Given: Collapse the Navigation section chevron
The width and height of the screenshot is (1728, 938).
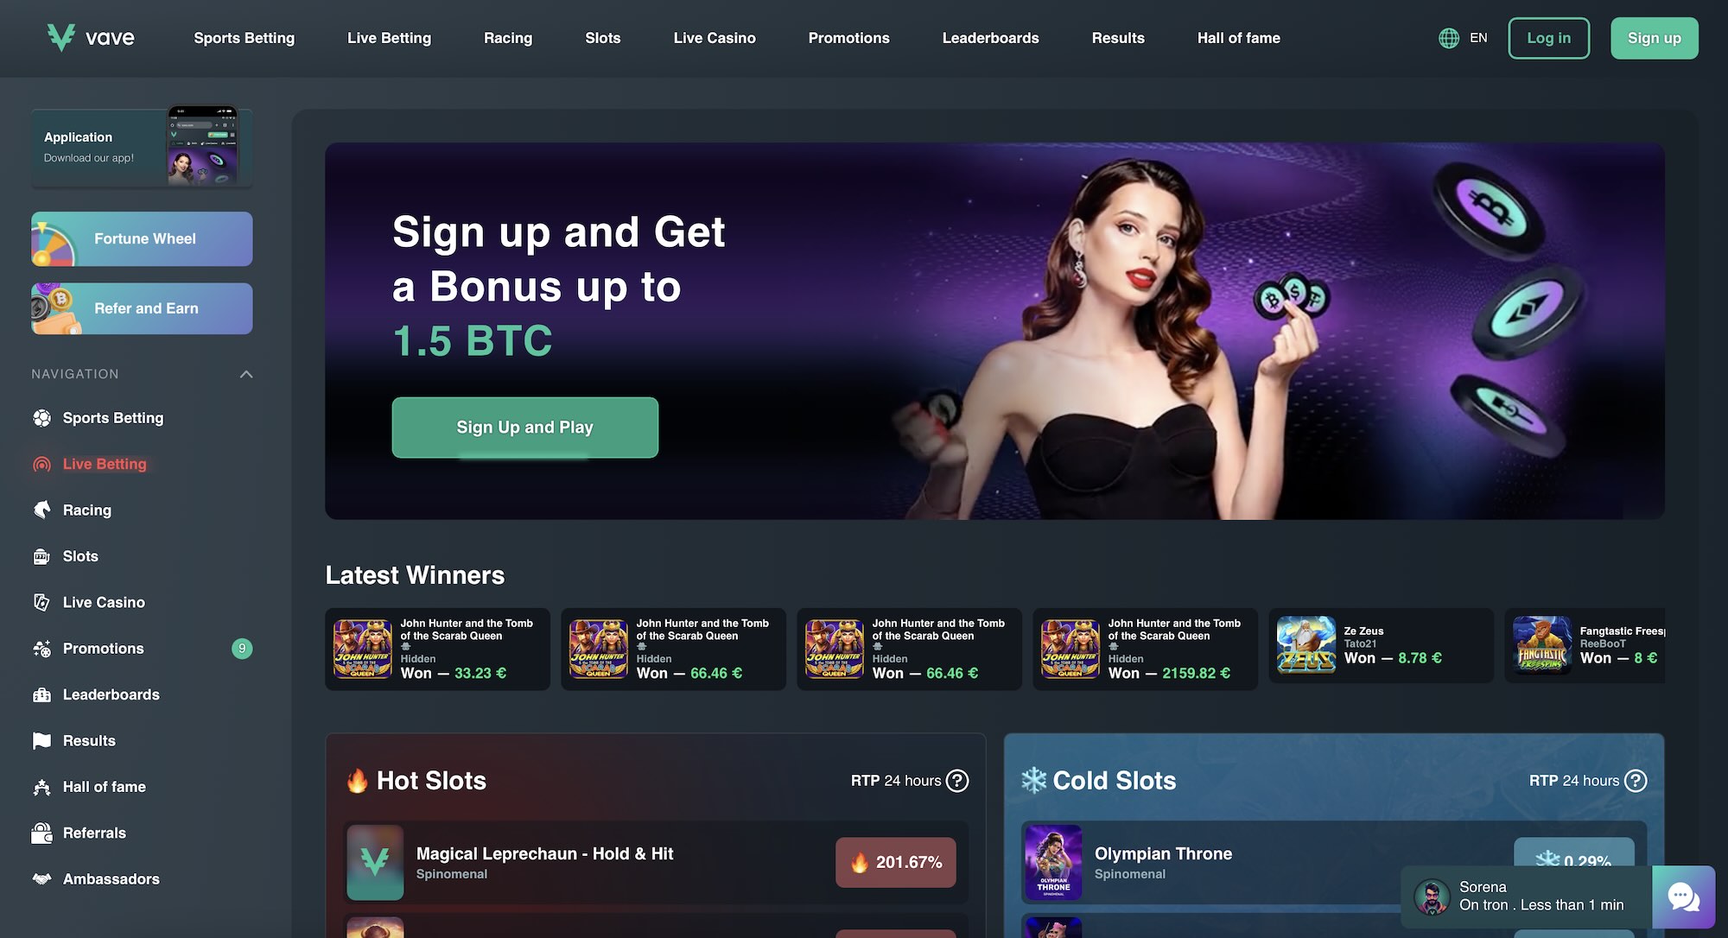Looking at the screenshot, I should coord(246,374).
